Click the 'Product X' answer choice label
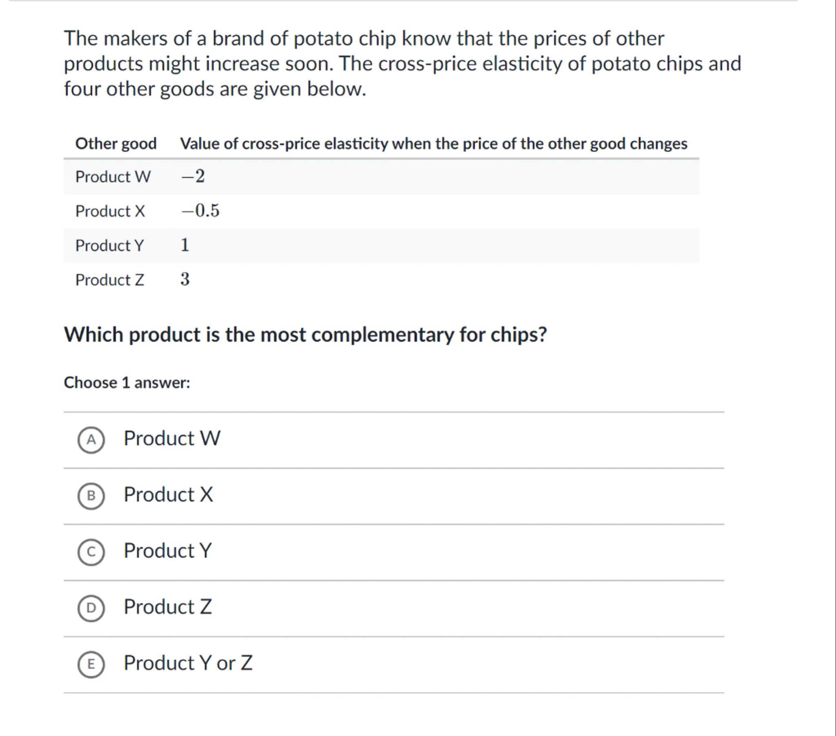This screenshot has height=736, width=836. coord(168,495)
